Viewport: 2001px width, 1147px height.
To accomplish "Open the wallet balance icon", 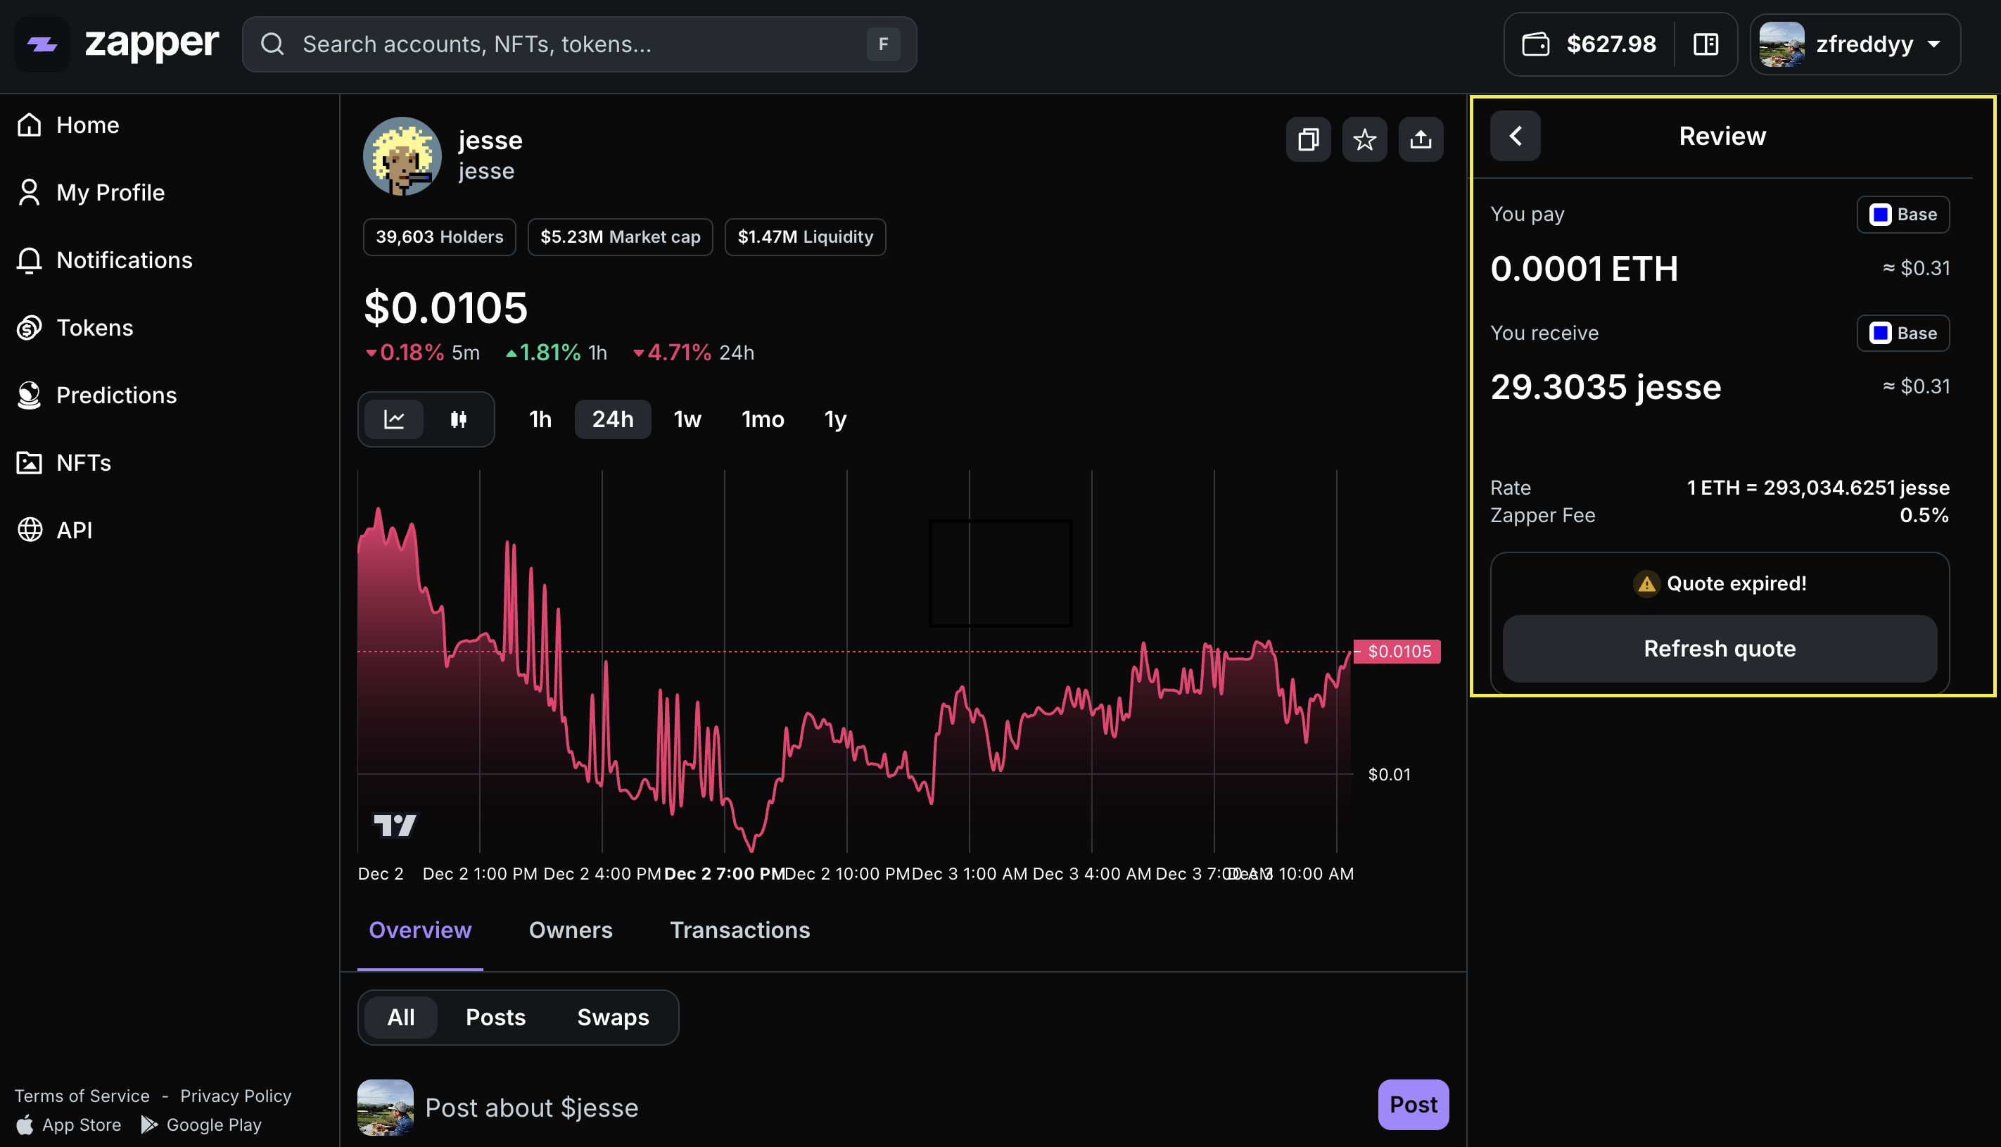I will point(1535,44).
